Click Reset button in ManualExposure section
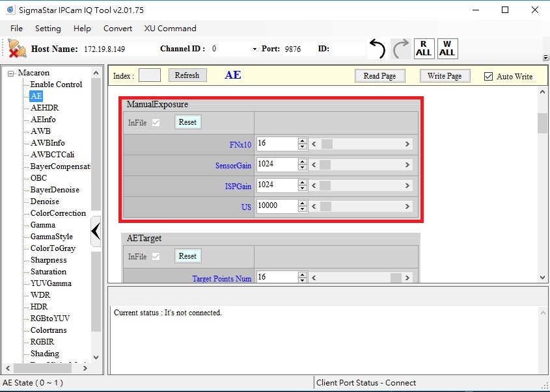The height and width of the screenshot is (392, 550). (187, 122)
